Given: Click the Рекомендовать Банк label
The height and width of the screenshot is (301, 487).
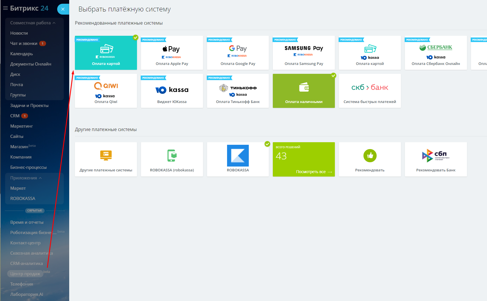Looking at the screenshot, I should pyautogui.click(x=436, y=170).
